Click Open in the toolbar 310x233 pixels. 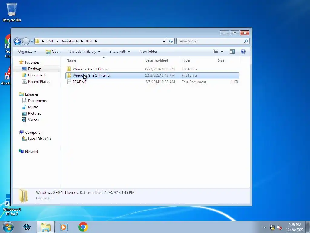tap(53, 52)
